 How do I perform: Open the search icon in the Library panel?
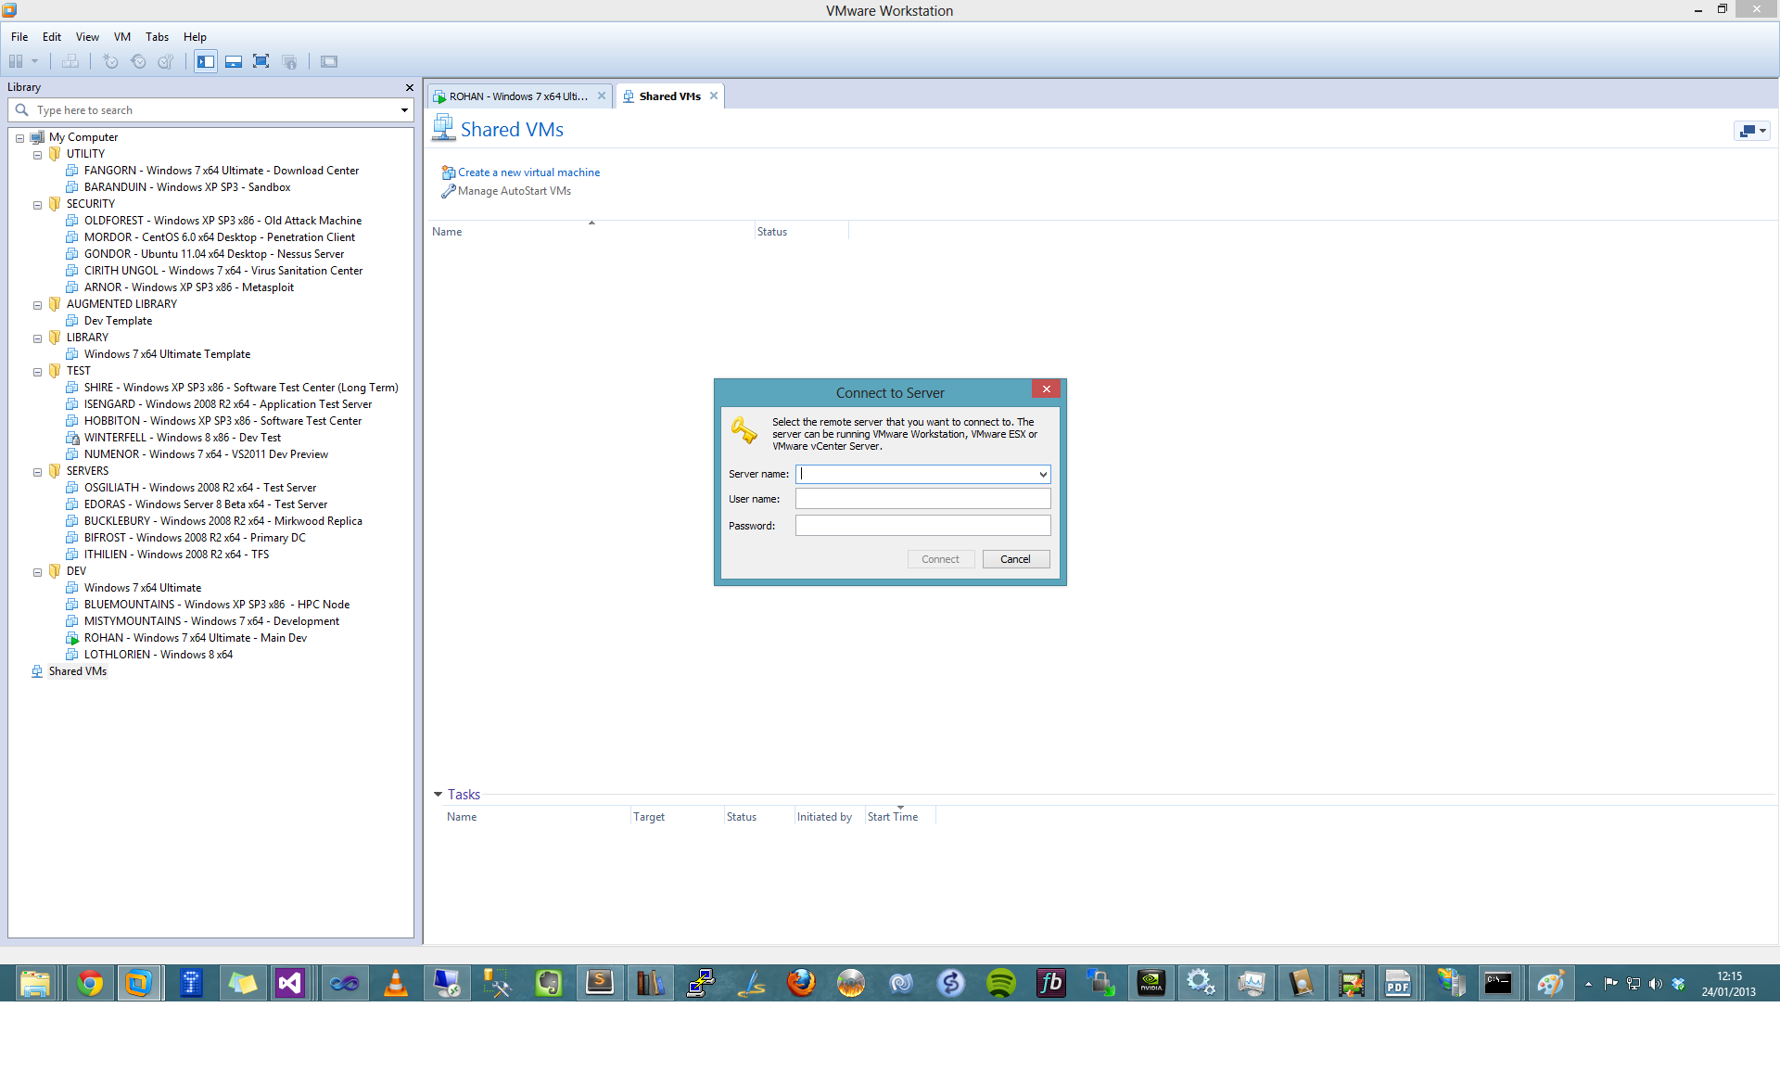pos(22,109)
